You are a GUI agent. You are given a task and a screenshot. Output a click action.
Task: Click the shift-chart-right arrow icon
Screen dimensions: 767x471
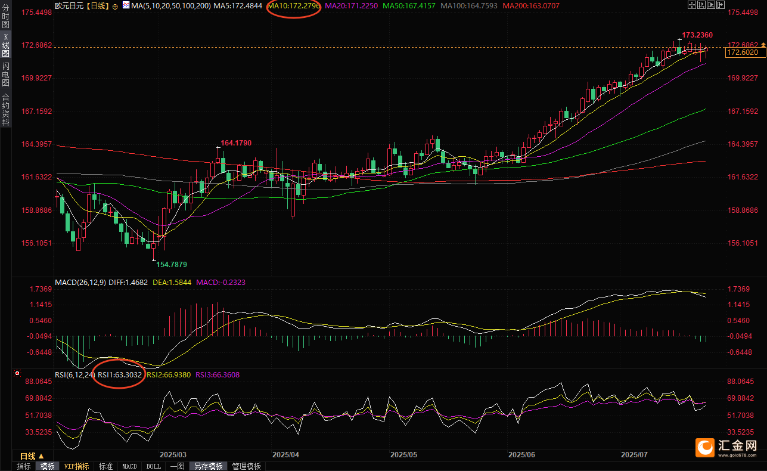(x=721, y=5)
